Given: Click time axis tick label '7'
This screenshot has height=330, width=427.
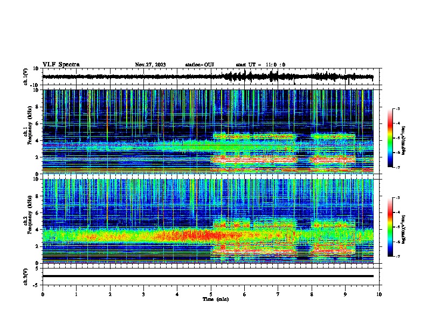Looking at the screenshot, I should [278, 294].
